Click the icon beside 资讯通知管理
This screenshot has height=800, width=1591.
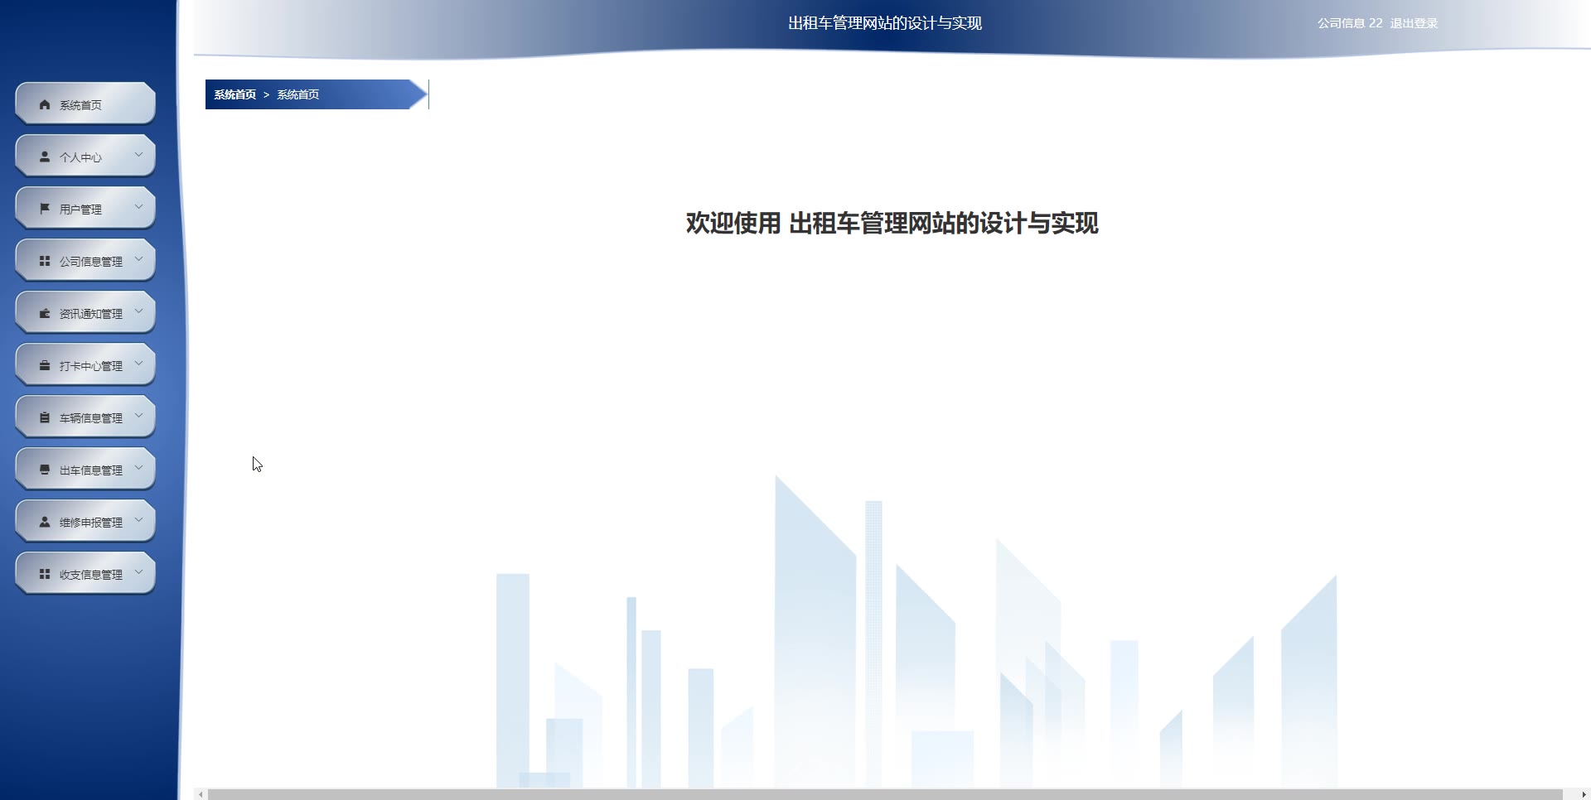[x=45, y=313]
